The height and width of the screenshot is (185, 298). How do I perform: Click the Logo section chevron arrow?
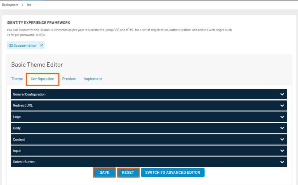click(282, 117)
